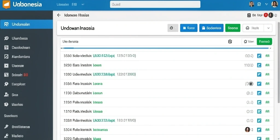The image size is (280, 140).
Task: Click the blue Spdendeta button
Action: coord(211,28)
